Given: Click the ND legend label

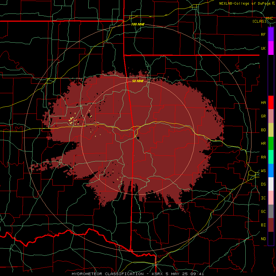Looking at the screenshot, I should click(x=263, y=239).
